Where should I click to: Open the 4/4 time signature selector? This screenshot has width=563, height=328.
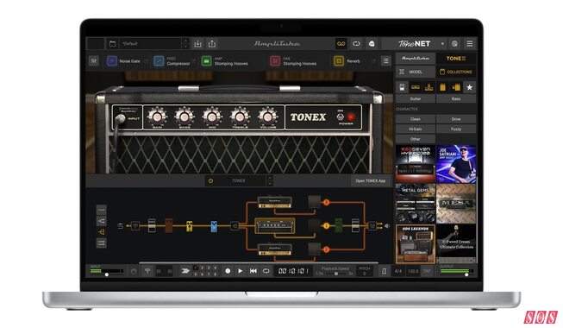(x=398, y=271)
